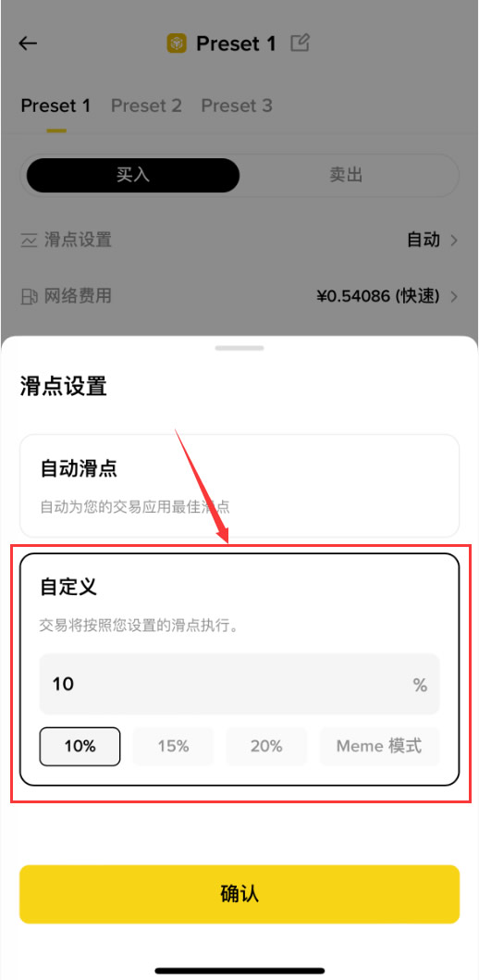This screenshot has height=980, width=479.
Task: Tap the yellow cube icon in title
Action: 177,43
